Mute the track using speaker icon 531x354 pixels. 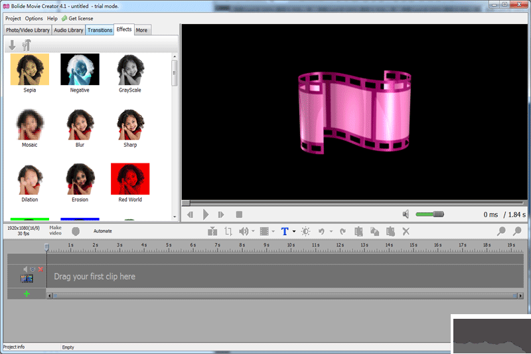pyautogui.click(x=26, y=269)
